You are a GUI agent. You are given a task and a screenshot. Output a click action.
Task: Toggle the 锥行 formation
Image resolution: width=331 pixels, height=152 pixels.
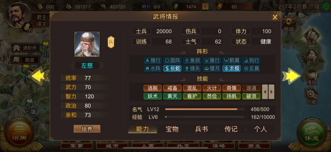coord(152,60)
